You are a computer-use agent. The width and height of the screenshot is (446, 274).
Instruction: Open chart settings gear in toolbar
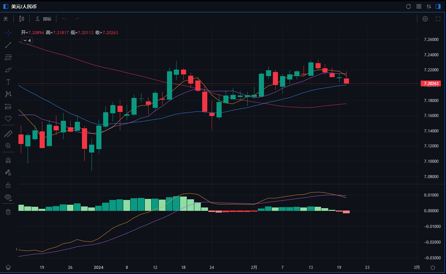coord(425,19)
